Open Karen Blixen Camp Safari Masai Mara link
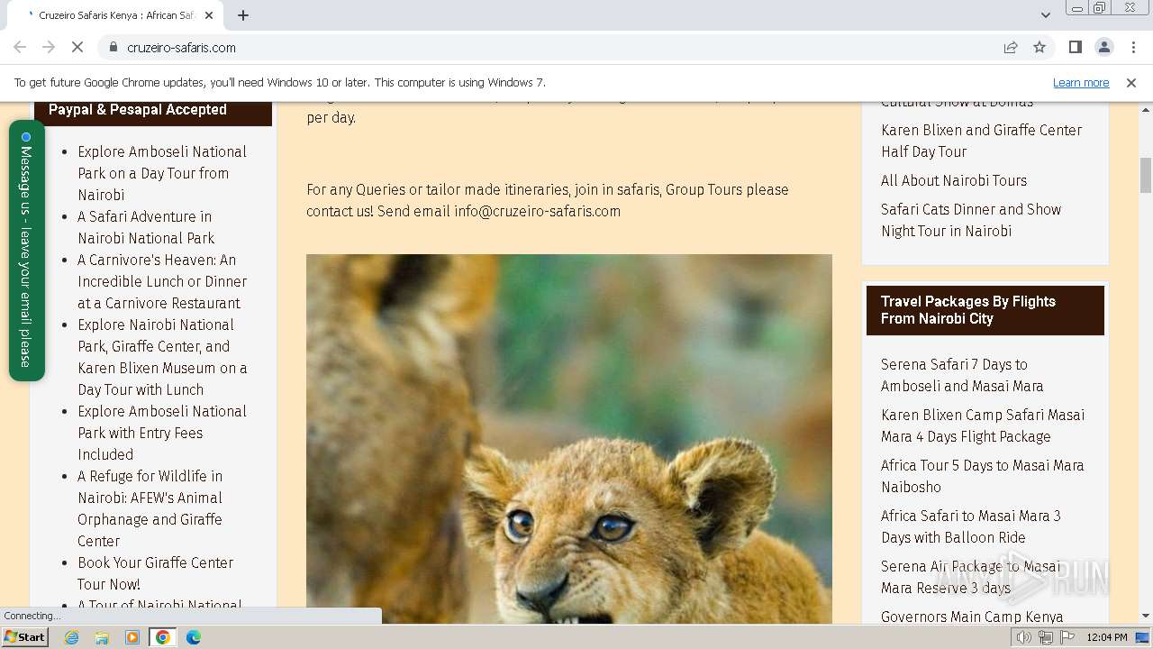The width and height of the screenshot is (1153, 649). pos(983,425)
